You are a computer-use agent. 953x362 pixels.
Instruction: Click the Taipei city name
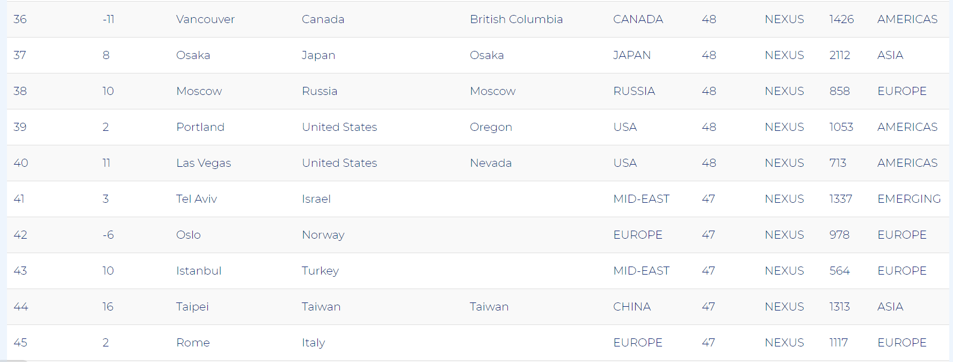192,307
